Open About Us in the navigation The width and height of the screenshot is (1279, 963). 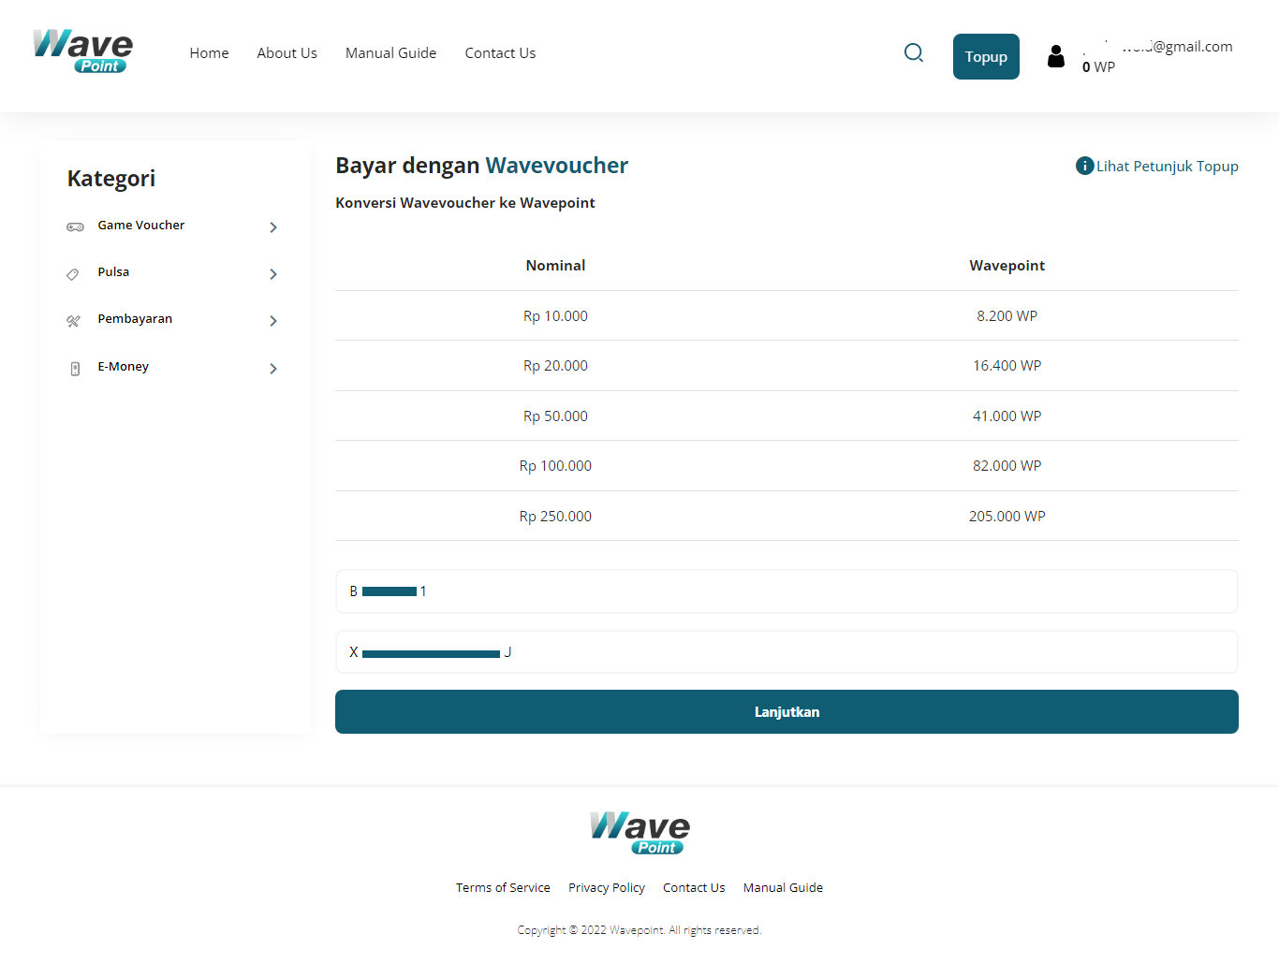click(287, 53)
